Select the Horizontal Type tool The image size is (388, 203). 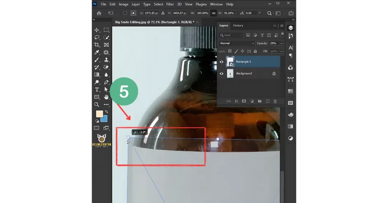click(x=97, y=90)
